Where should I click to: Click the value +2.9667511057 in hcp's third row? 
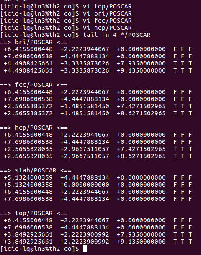click(x=85, y=149)
